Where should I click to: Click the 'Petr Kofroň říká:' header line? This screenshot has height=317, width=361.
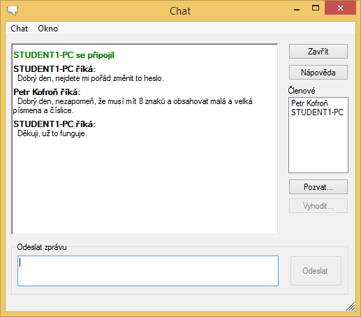point(47,92)
